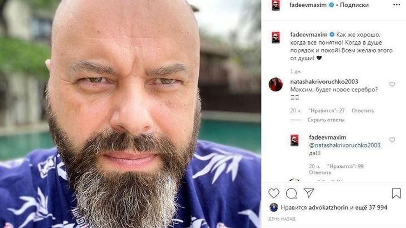Like the post with the heart icon
406x228 pixels.
274,193
